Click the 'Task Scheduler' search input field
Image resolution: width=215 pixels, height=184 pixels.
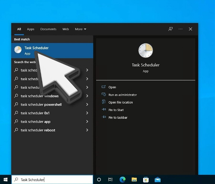pyautogui.click(x=52, y=180)
